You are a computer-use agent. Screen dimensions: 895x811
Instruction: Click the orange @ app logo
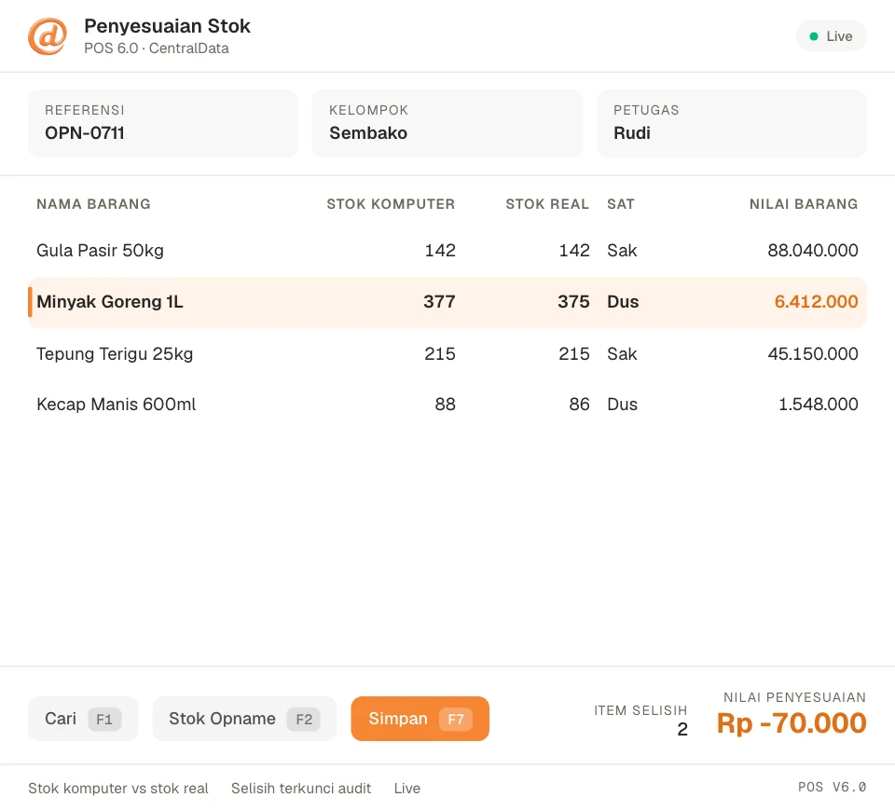click(x=48, y=36)
